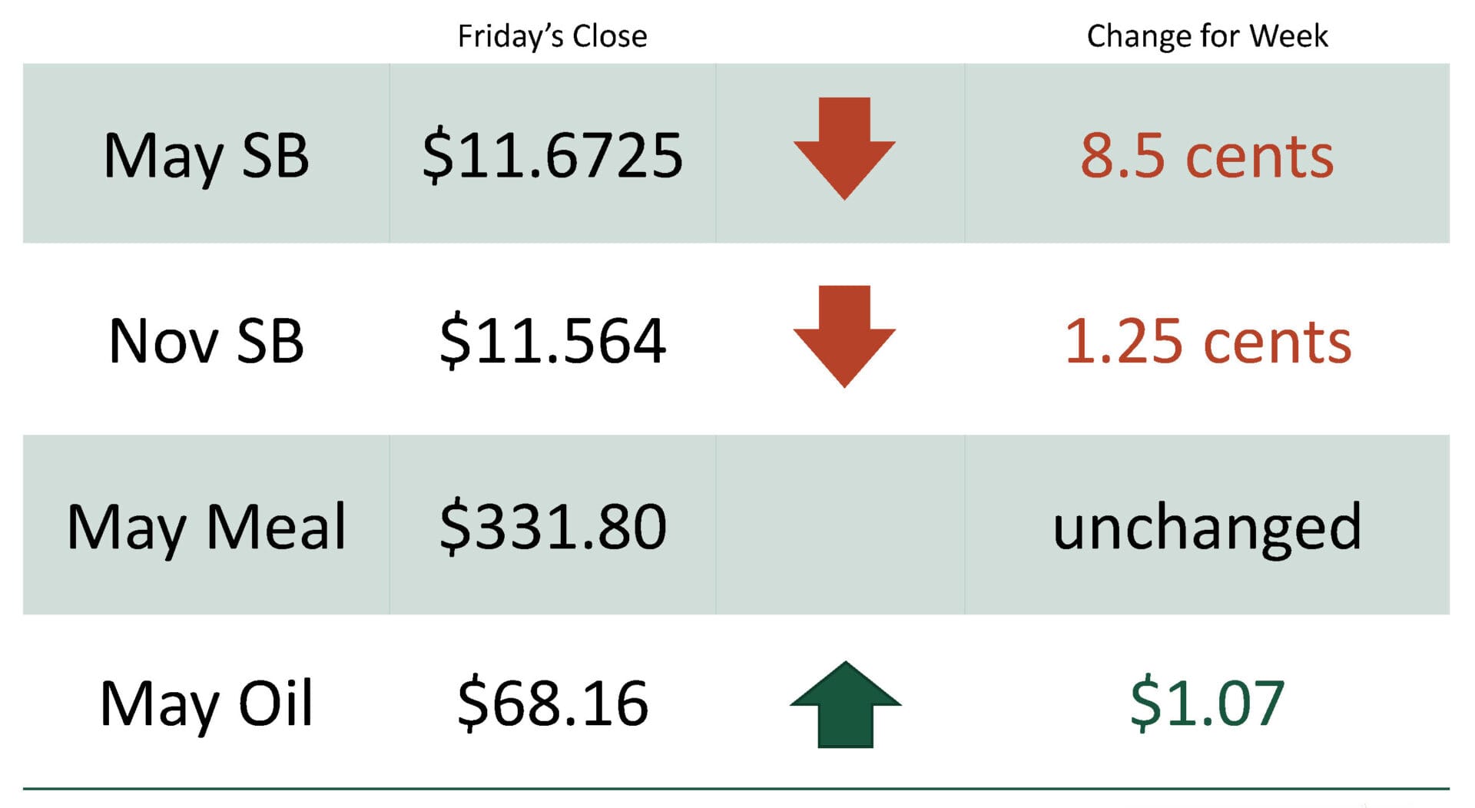
Task: Select the "May Meal" row label
Action: point(206,527)
